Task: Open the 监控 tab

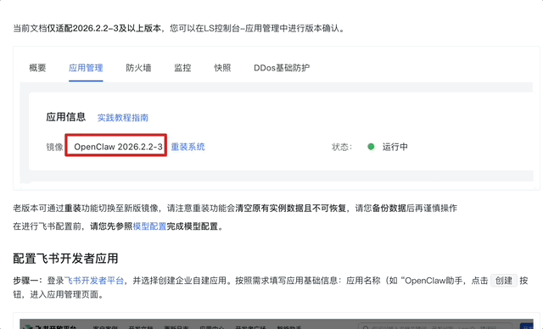Action: tap(182, 68)
